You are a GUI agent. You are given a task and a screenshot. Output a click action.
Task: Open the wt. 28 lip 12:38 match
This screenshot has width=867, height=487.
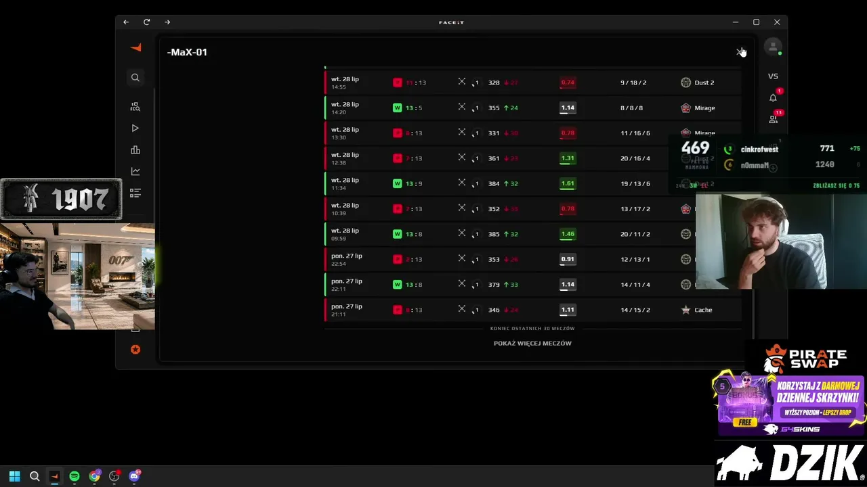[x=532, y=158]
